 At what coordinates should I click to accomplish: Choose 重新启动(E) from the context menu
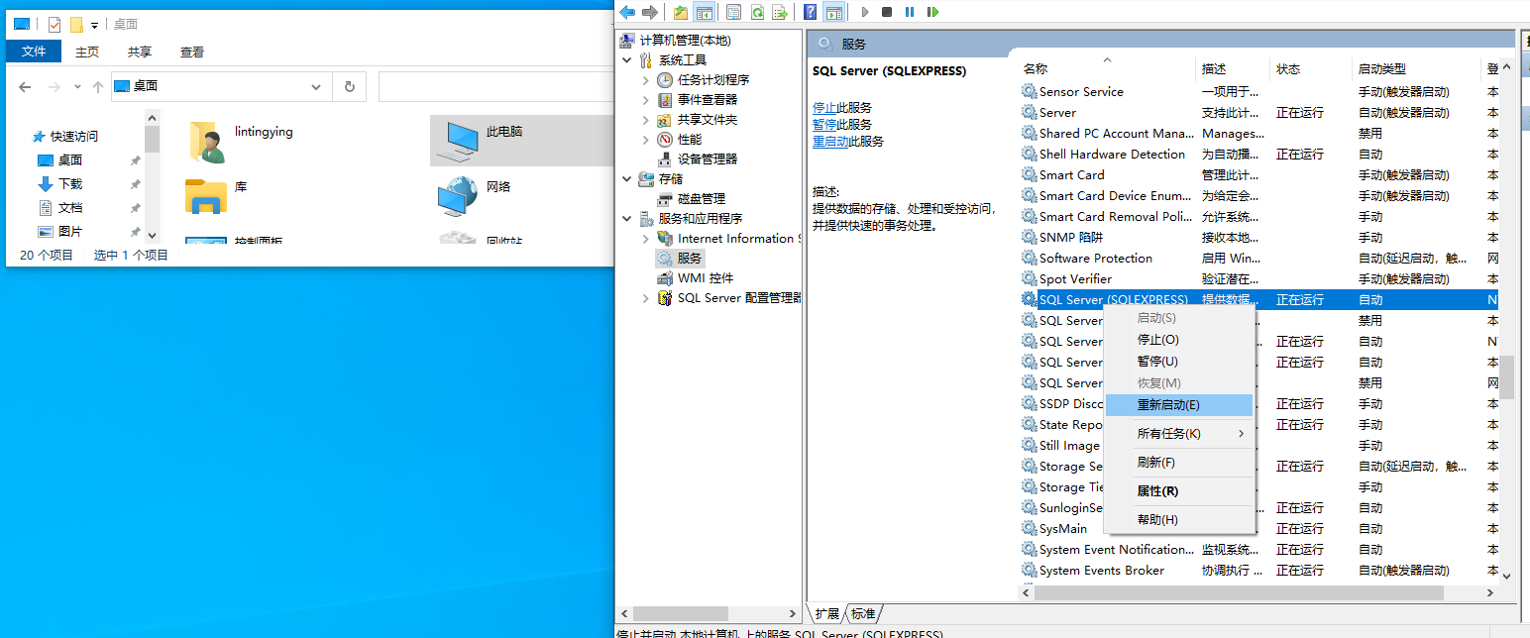tap(1179, 405)
